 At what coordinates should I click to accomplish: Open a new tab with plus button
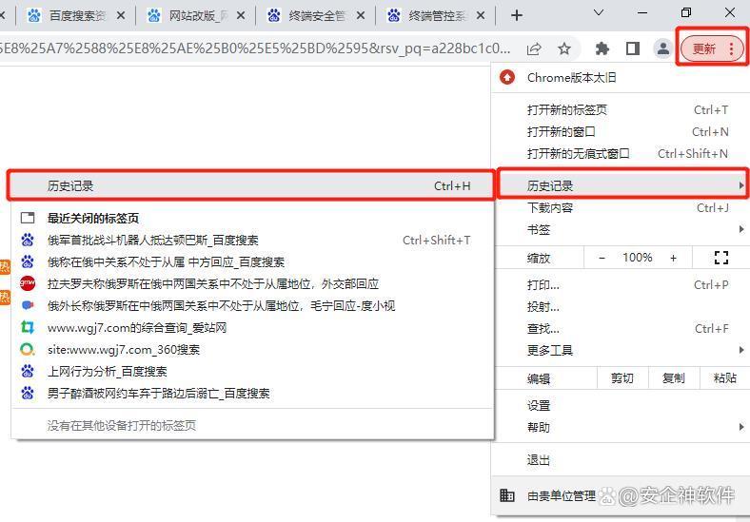[517, 15]
